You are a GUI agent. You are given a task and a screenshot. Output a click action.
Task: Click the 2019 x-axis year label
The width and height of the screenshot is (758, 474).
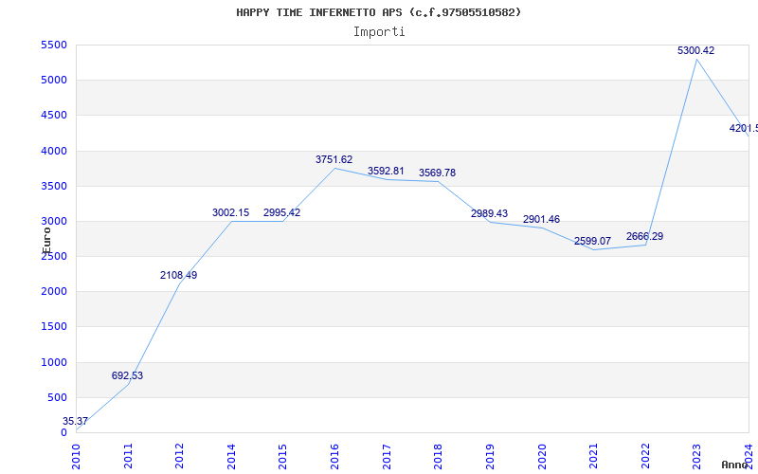[490, 456]
